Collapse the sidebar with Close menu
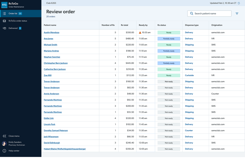This screenshot has height=159, width=245. tap(14, 136)
